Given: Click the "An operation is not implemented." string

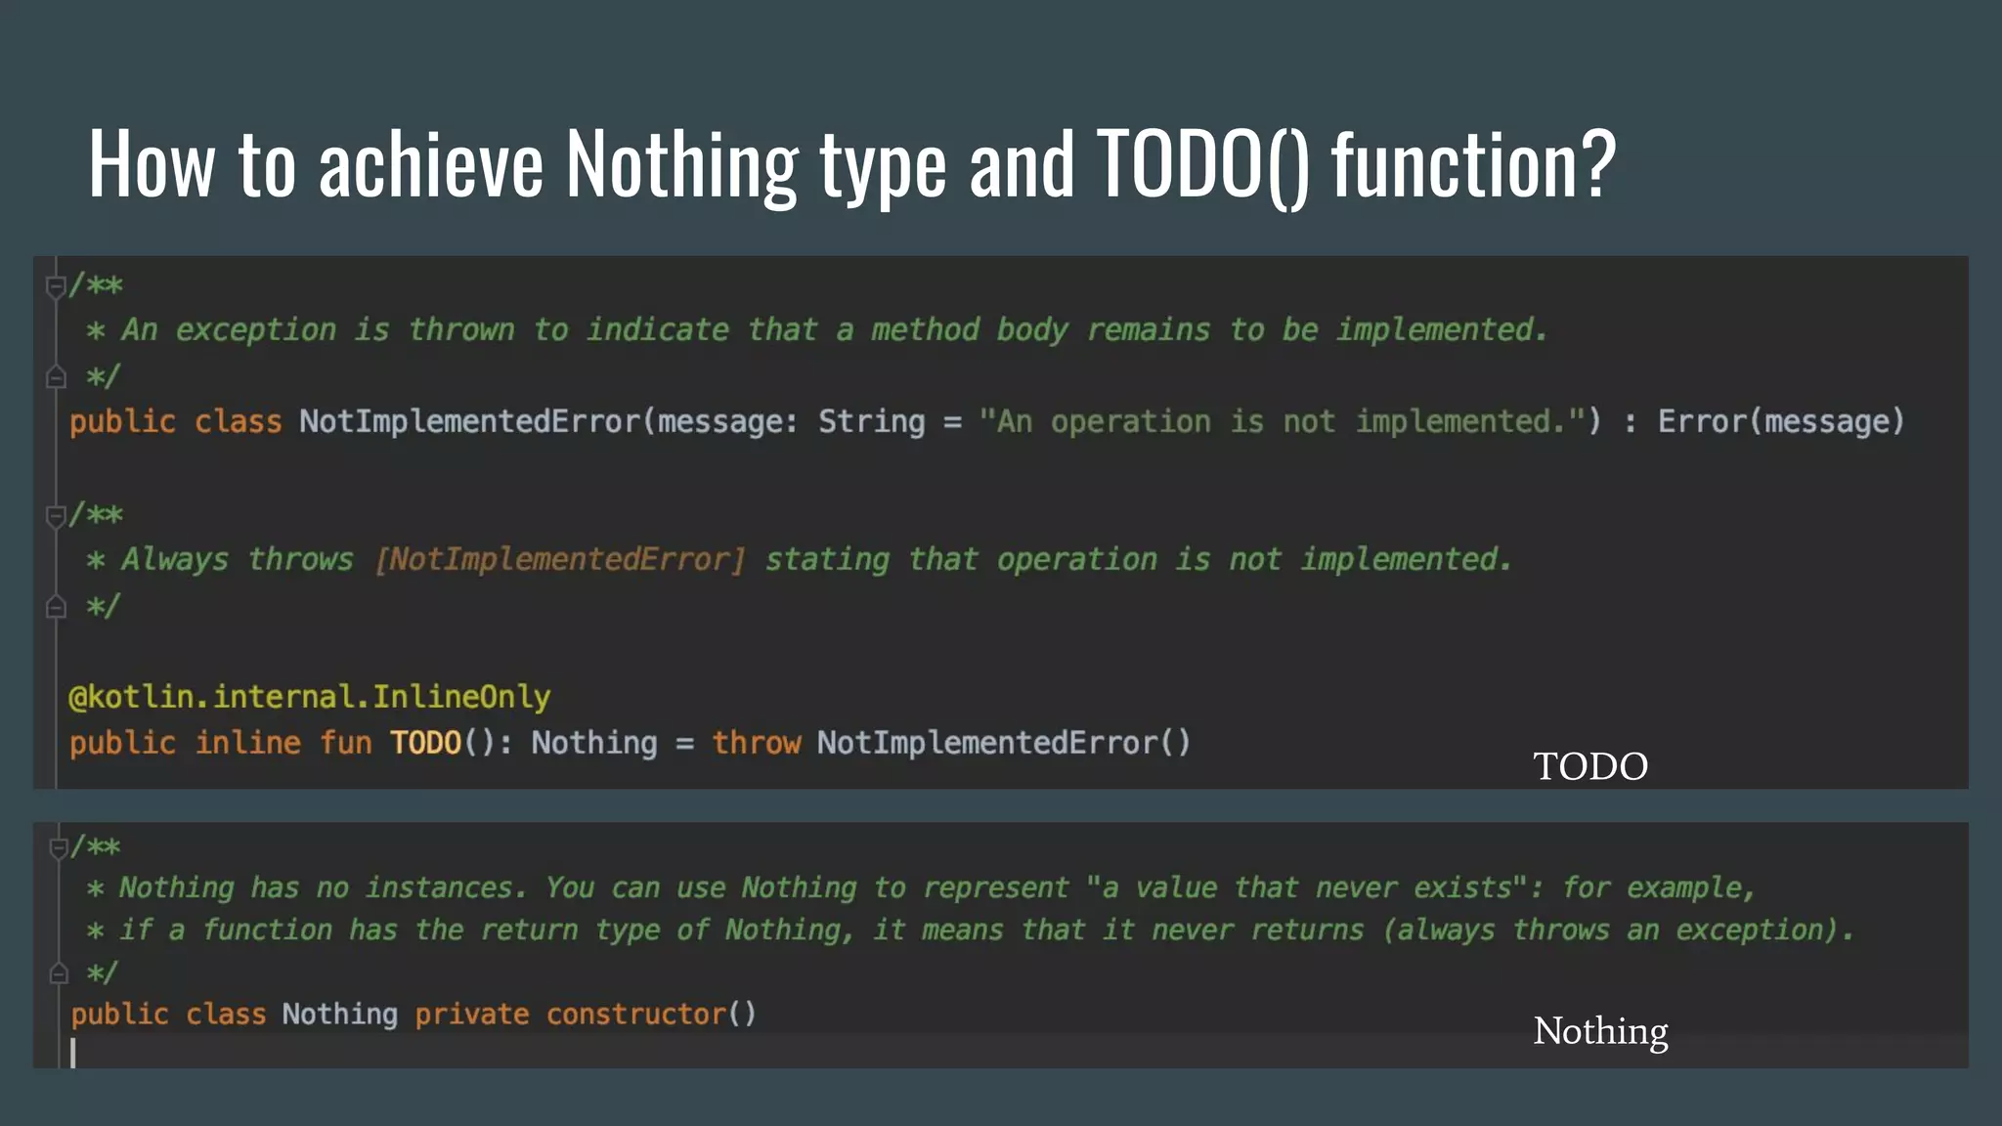Looking at the screenshot, I should (1281, 422).
